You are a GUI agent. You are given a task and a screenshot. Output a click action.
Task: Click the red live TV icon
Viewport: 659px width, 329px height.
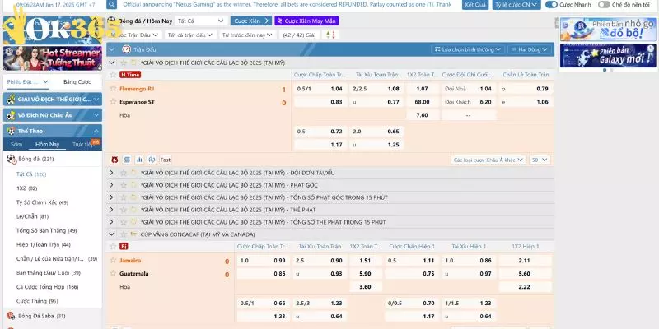[x=115, y=160]
